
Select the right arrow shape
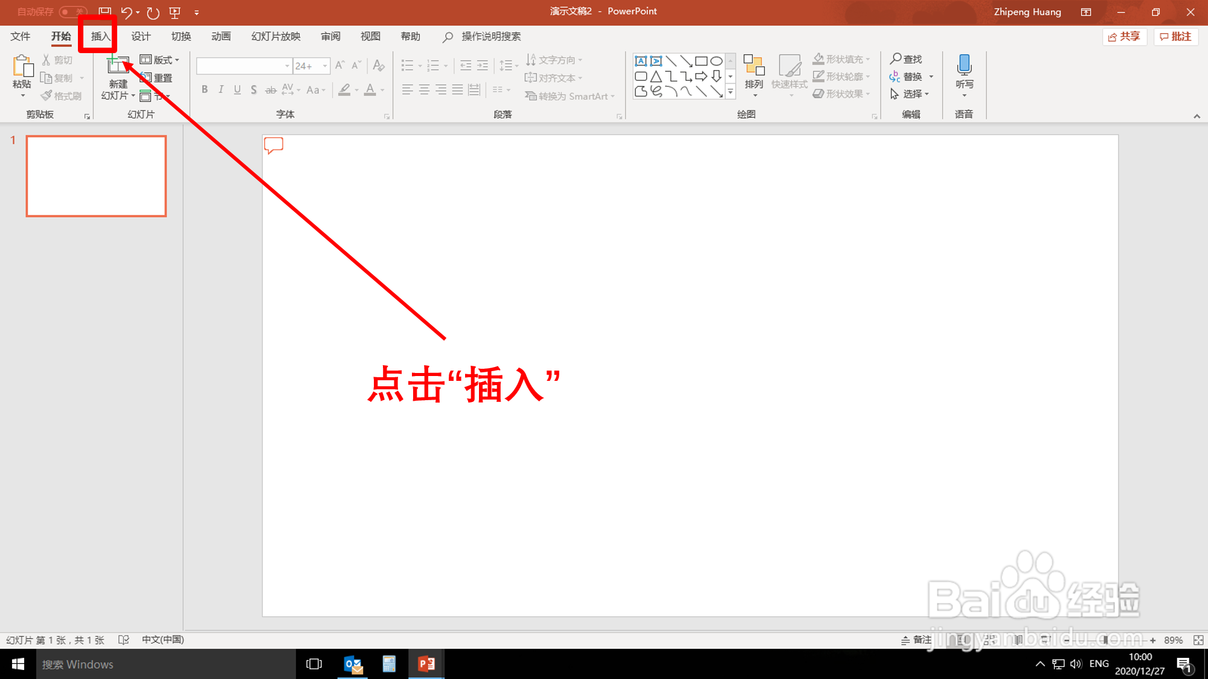(x=701, y=76)
